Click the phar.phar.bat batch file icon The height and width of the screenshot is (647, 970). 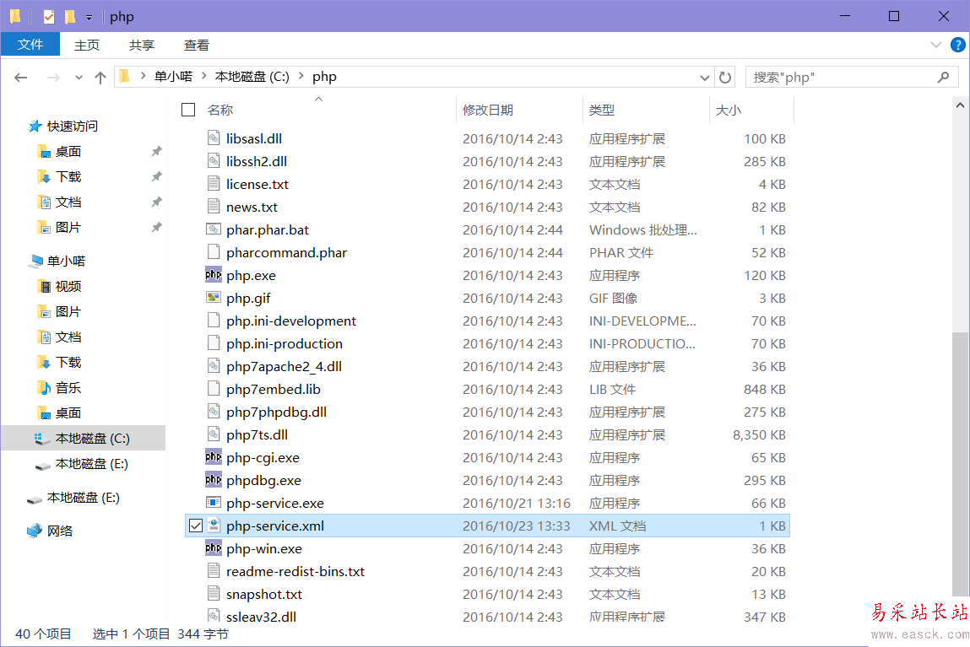point(214,229)
